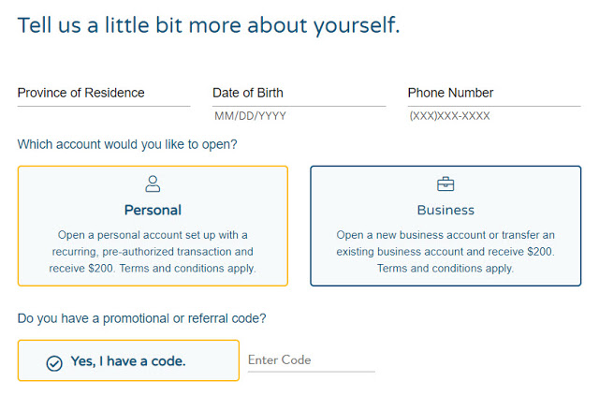Click the MM/DD/YYYY format hint
Image resolution: width=599 pixels, height=396 pixels.
tap(250, 117)
